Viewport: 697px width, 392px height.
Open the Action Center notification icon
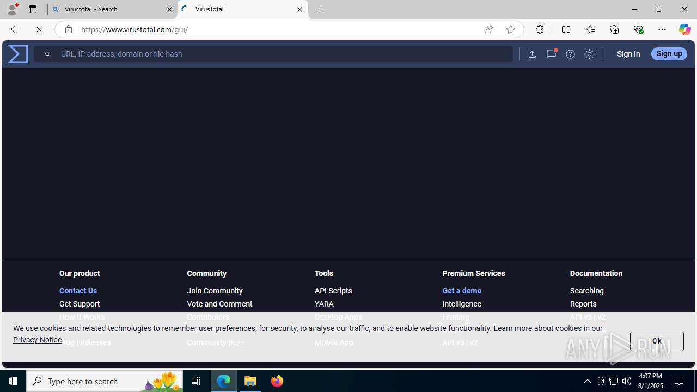tap(680, 381)
